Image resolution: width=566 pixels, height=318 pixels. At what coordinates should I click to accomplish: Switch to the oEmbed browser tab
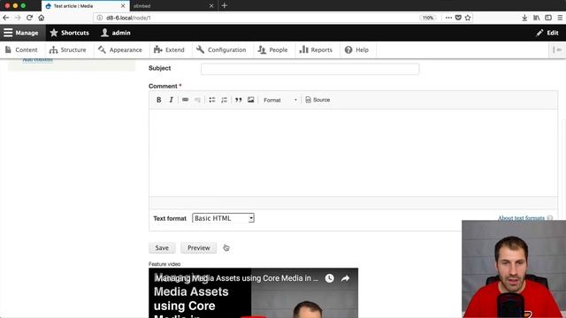coord(172,6)
